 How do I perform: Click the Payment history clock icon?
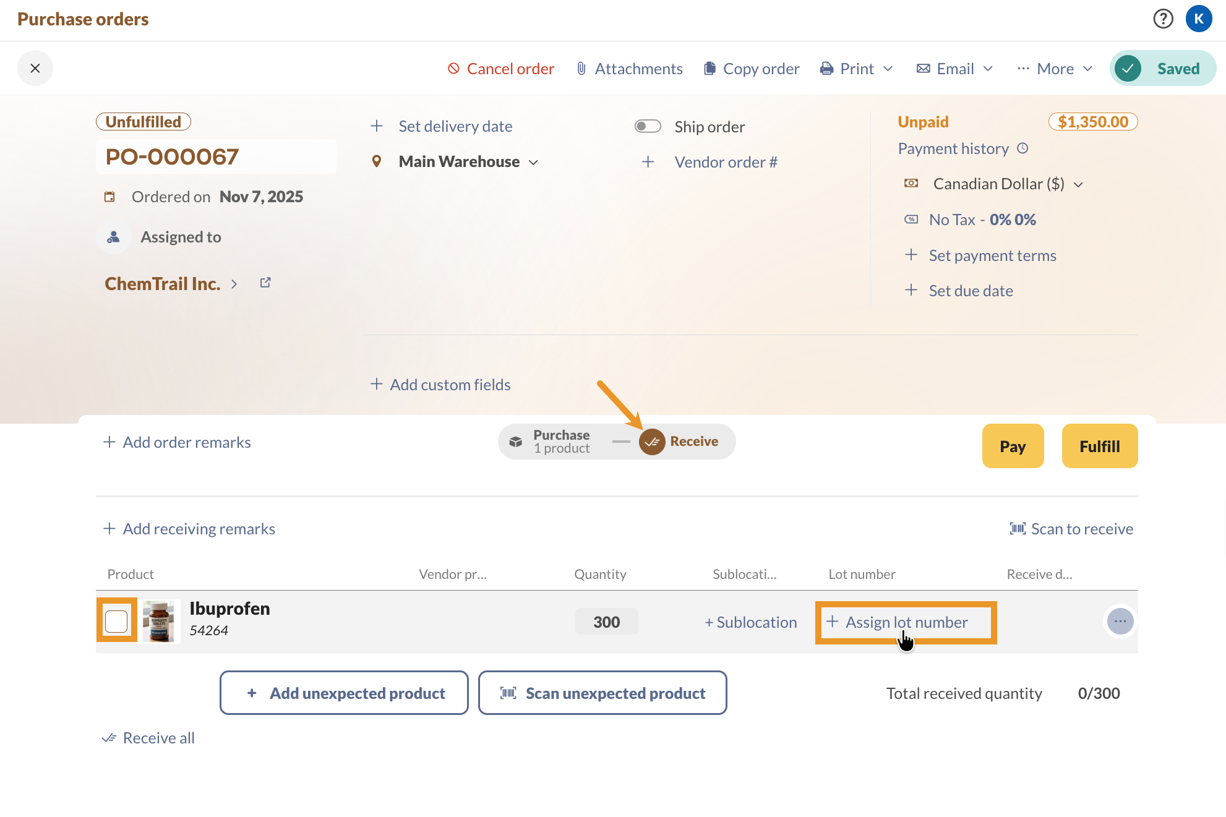1023,148
